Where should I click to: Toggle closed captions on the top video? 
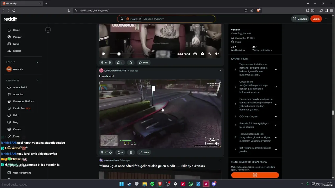pyautogui.click(x=195, y=54)
